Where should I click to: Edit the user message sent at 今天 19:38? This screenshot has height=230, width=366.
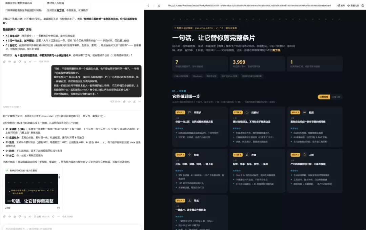pyautogui.click(x=135, y=102)
